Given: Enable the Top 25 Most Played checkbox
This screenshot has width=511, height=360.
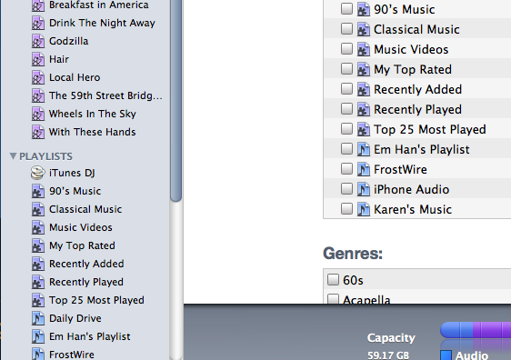Looking at the screenshot, I should pos(346,129).
